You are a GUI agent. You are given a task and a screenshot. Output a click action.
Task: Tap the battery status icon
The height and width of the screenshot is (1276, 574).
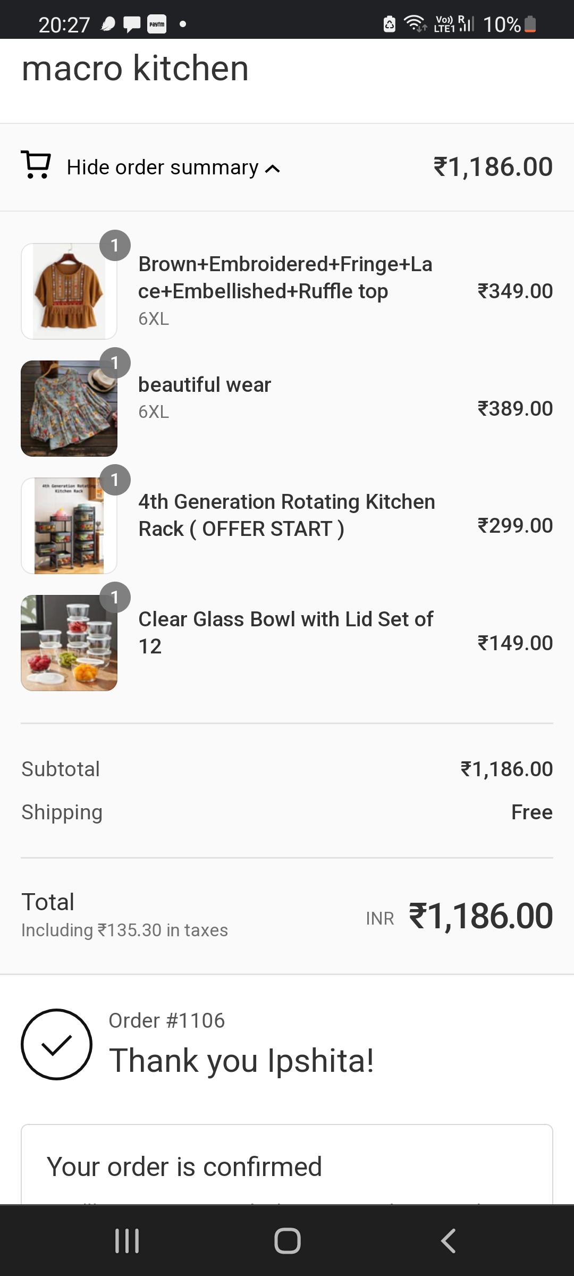(530, 24)
